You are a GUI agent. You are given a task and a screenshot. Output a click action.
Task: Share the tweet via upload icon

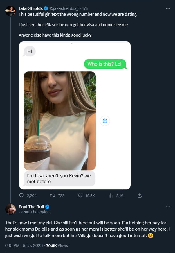(139, 195)
